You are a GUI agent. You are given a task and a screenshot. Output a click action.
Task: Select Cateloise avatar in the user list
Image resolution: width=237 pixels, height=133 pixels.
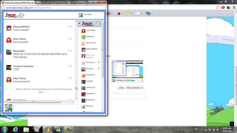click(x=83, y=37)
